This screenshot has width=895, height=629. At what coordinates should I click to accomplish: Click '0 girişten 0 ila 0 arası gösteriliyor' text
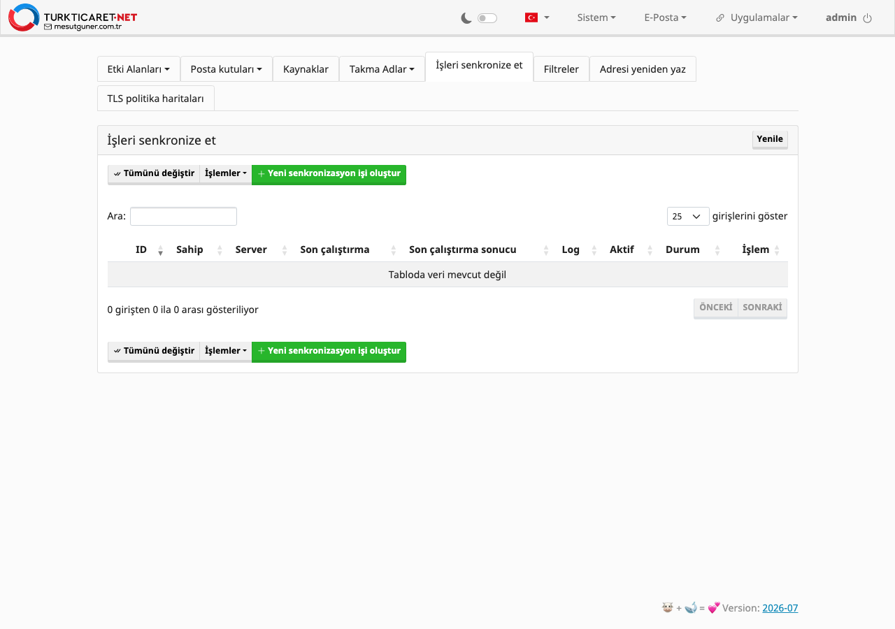[x=183, y=310]
